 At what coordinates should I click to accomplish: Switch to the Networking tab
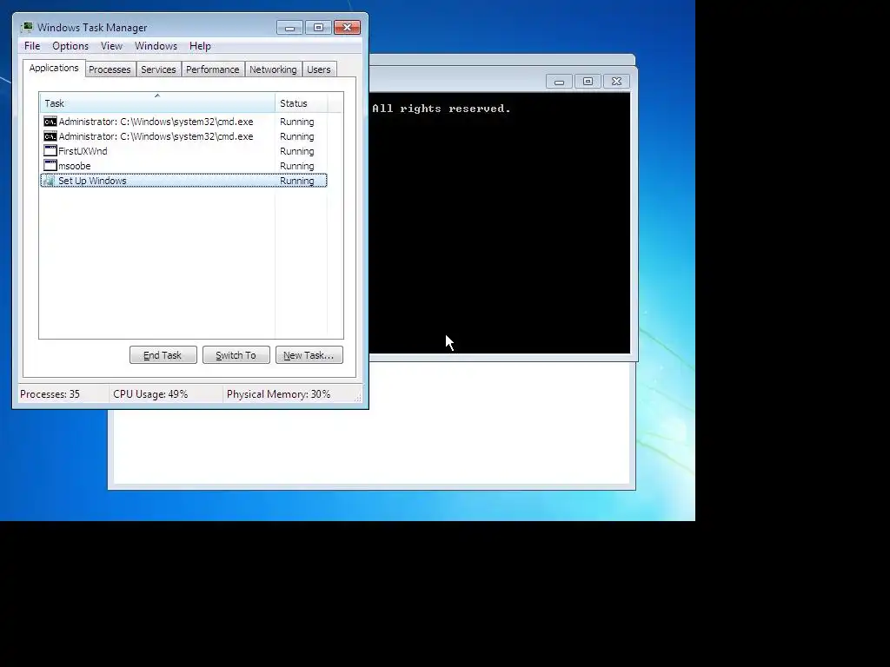click(273, 69)
